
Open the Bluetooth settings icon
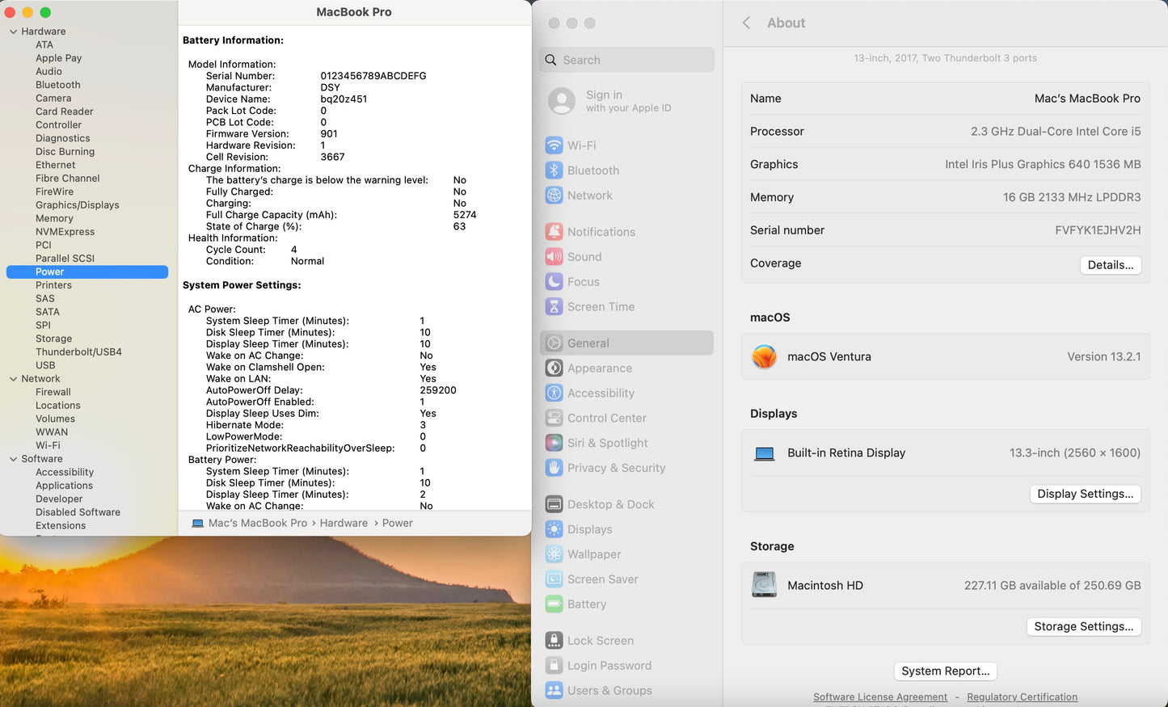point(554,170)
